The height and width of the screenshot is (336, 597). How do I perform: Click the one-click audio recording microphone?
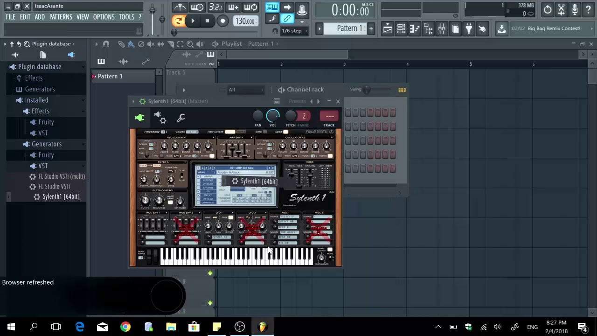tap(575, 9)
